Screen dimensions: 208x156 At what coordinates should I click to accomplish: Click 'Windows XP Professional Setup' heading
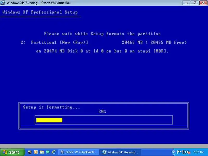click(40, 12)
